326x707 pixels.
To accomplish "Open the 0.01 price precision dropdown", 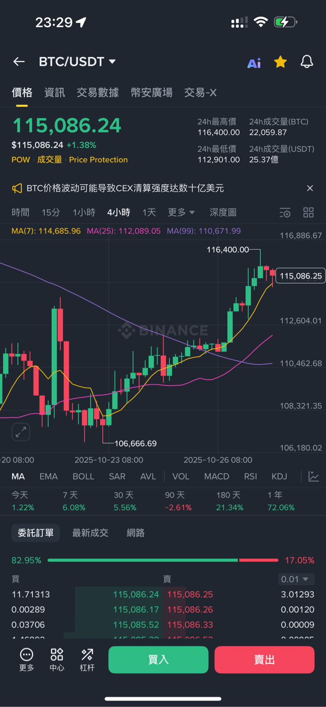I will pos(297,579).
